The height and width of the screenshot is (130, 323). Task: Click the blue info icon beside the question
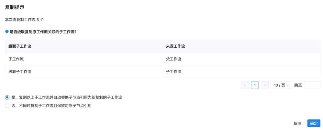7,32
